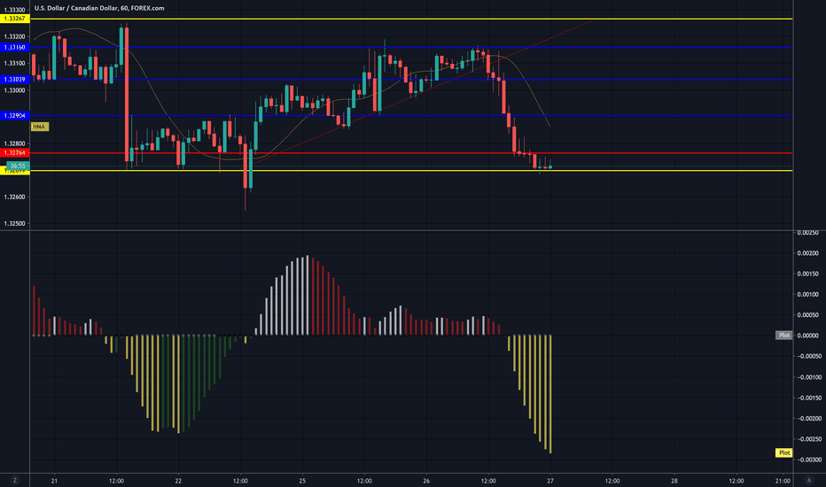
Task: Select the 1.33160 blue price label
Action: pyautogui.click(x=14, y=47)
